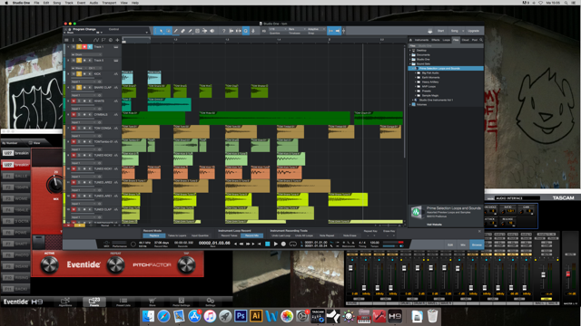Expand the Big Fish Audio folder
Viewport: 581px width, 326px height.
[416, 72]
